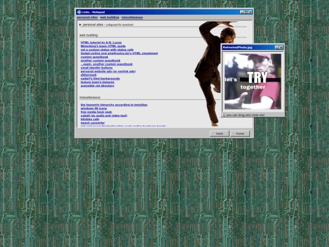Click the let's TRY together photo

[253, 81]
